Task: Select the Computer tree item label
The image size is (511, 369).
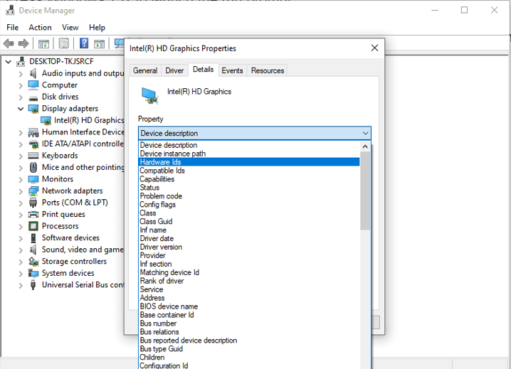Action: click(60, 85)
